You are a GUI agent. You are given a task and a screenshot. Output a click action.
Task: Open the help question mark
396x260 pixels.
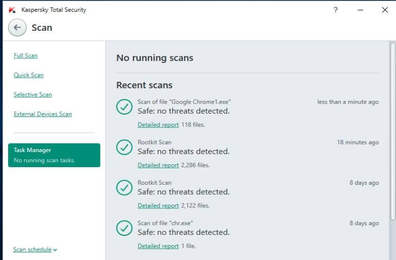tap(335, 10)
